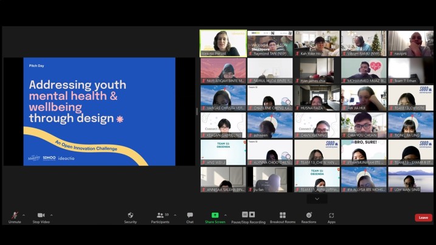The image size is (436, 245).
Task: Open the Chat panel
Action: click(x=190, y=215)
